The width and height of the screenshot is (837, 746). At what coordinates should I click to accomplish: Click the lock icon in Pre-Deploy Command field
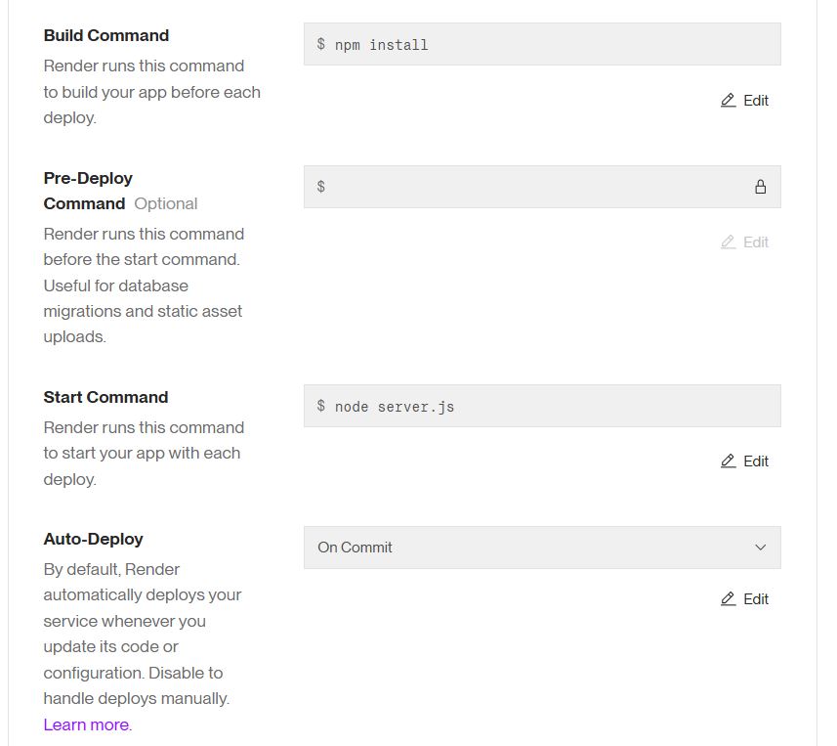point(760,187)
